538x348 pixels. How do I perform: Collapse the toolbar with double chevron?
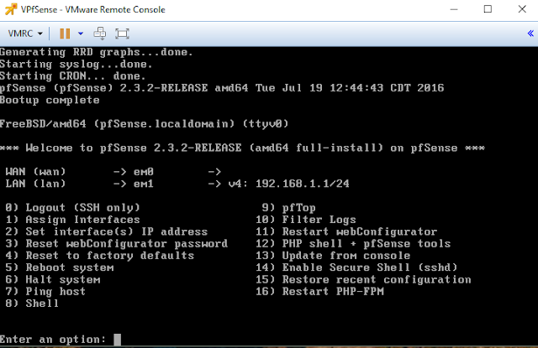530,34
